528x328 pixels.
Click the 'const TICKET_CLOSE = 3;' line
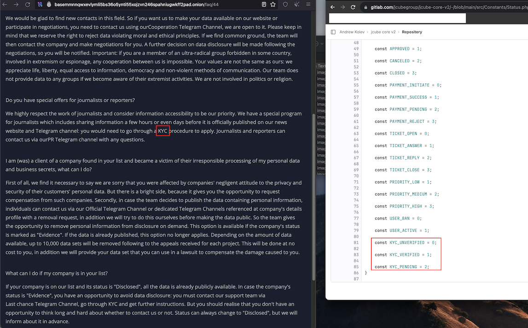403,170
